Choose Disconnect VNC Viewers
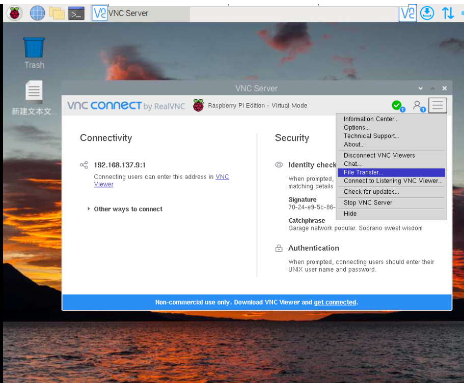464x383 pixels. (391, 155)
